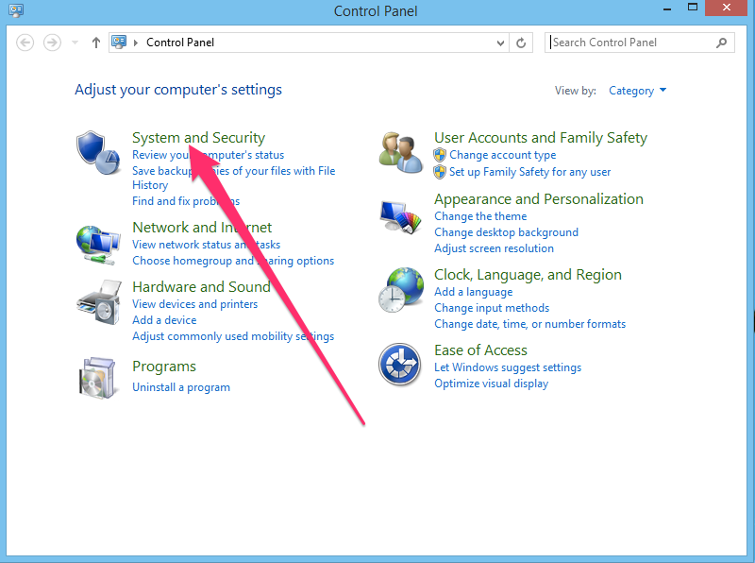The height and width of the screenshot is (563, 755).
Task: Open the System and Security shield icon
Action: 98,152
